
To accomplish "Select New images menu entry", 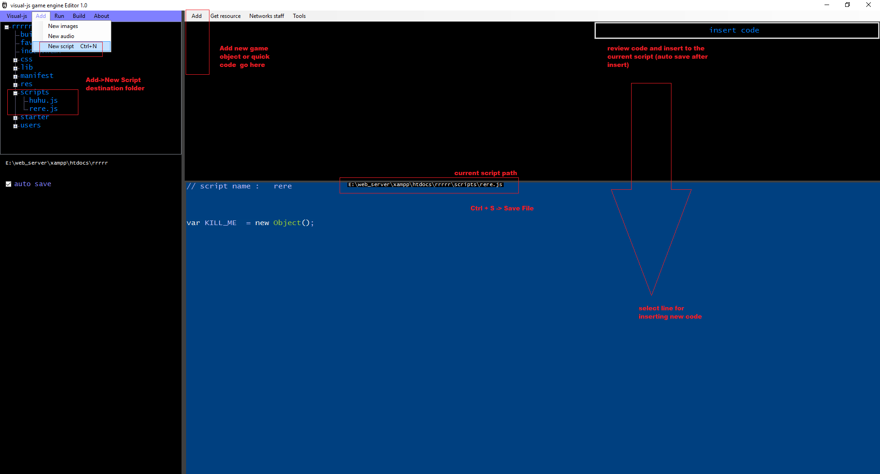I will pyautogui.click(x=63, y=26).
